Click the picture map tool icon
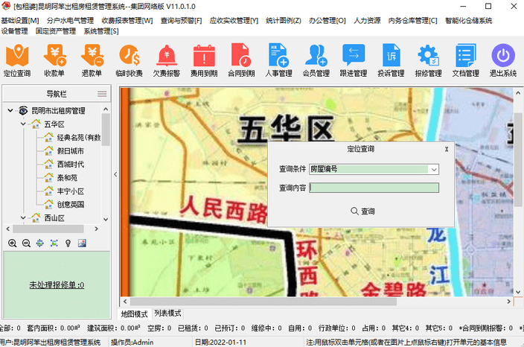 pos(82,243)
